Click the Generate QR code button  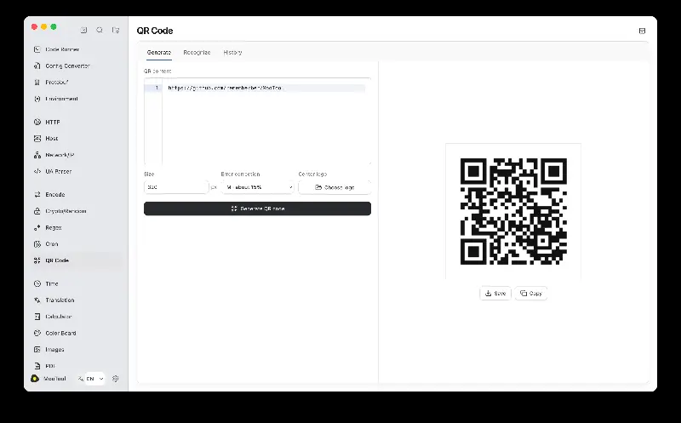(258, 209)
